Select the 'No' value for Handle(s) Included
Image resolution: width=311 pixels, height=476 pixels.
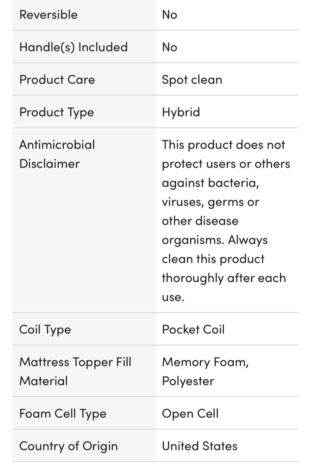tap(170, 47)
